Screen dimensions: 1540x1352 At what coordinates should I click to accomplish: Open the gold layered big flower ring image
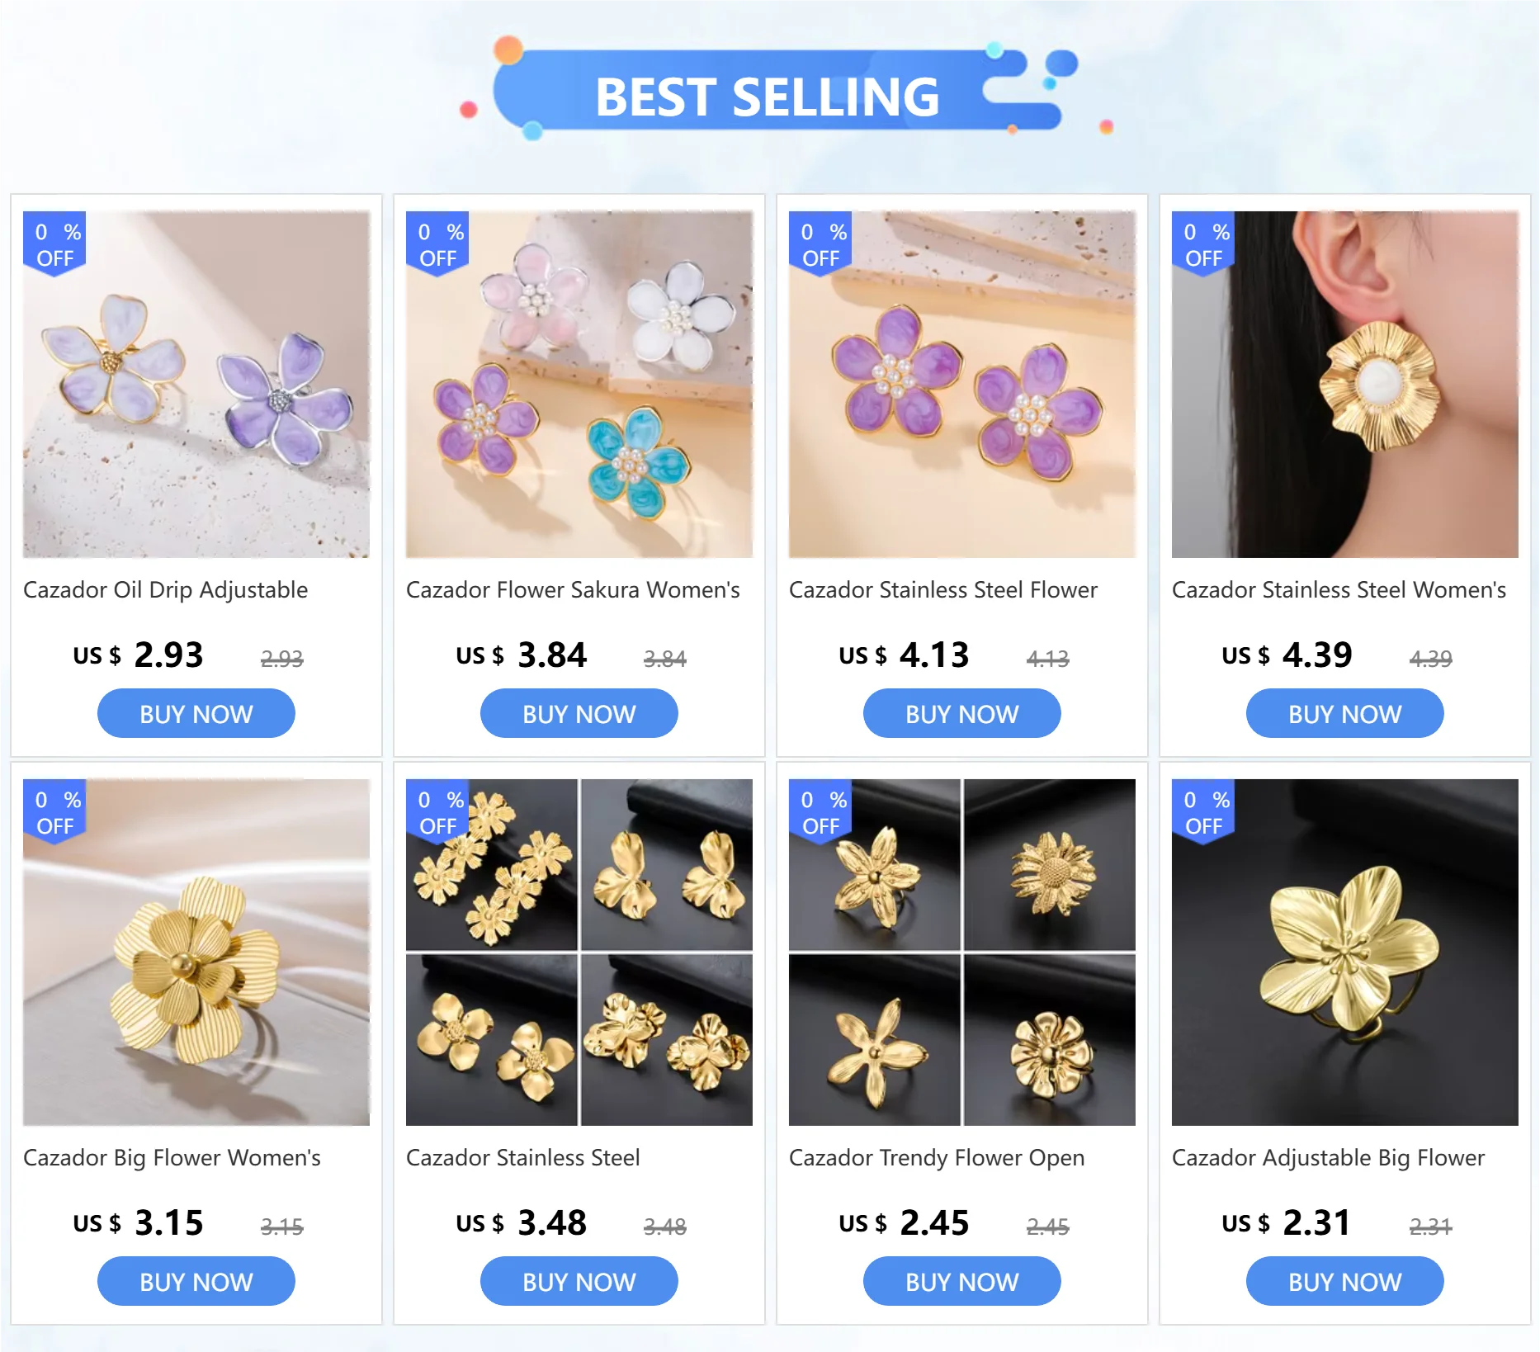coord(196,953)
